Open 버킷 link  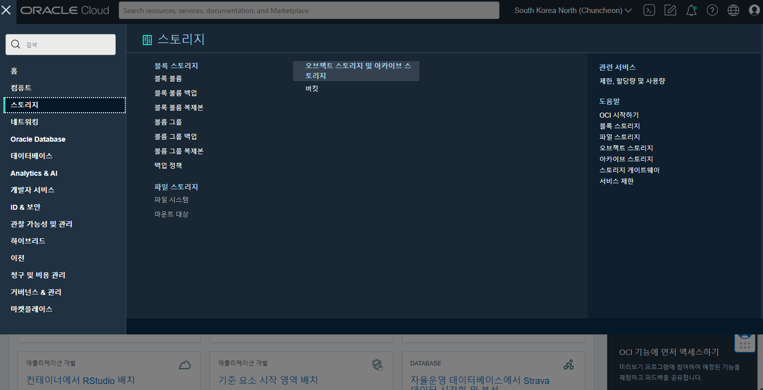(x=312, y=89)
